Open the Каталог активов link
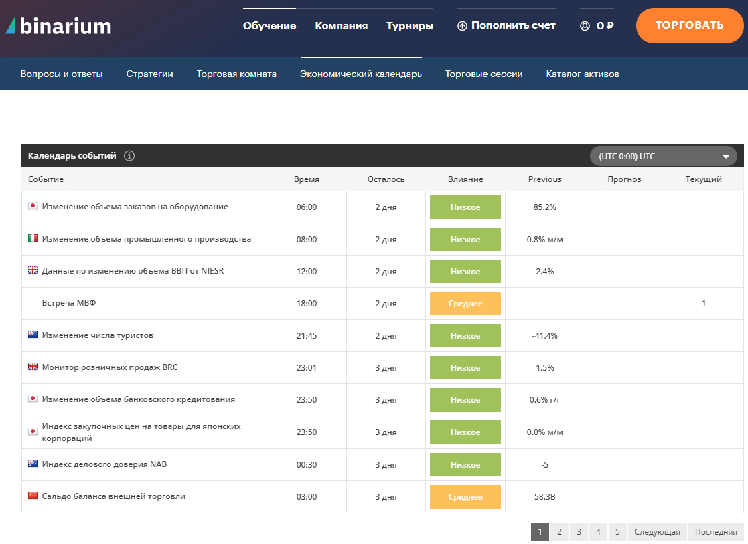 (x=583, y=74)
